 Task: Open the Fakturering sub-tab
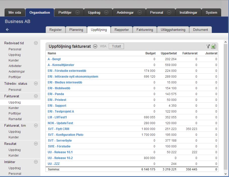point(145,30)
